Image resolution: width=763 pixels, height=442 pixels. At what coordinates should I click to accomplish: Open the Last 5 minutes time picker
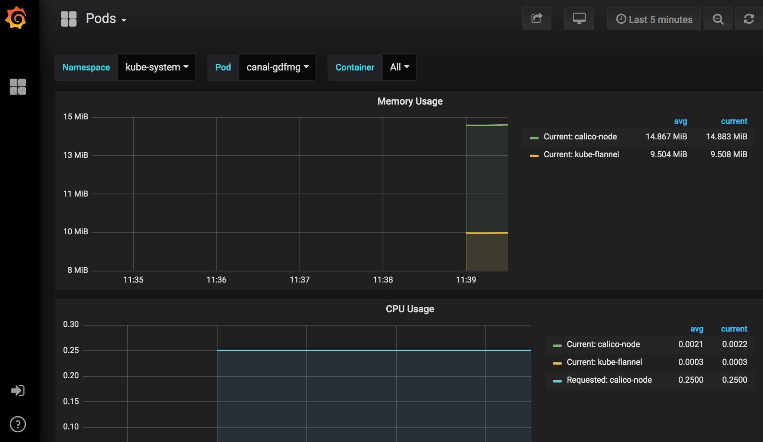pos(654,19)
